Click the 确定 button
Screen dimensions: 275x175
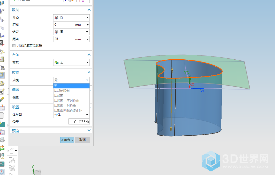point(67,140)
